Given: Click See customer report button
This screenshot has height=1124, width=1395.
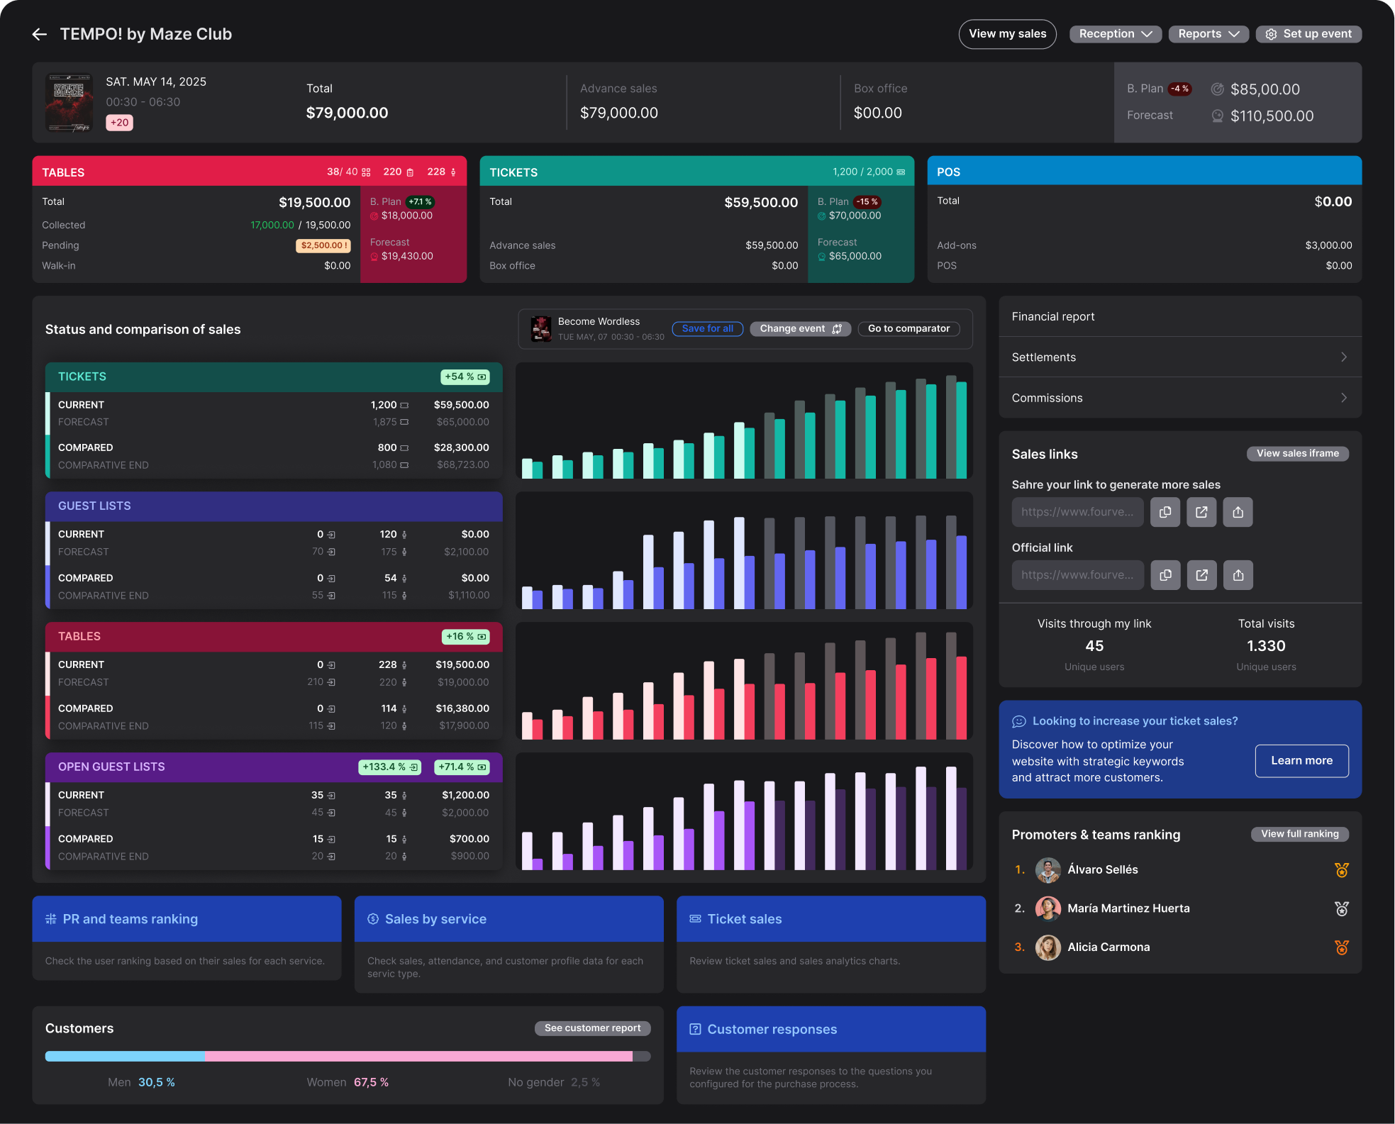Looking at the screenshot, I should (x=592, y=1028).
